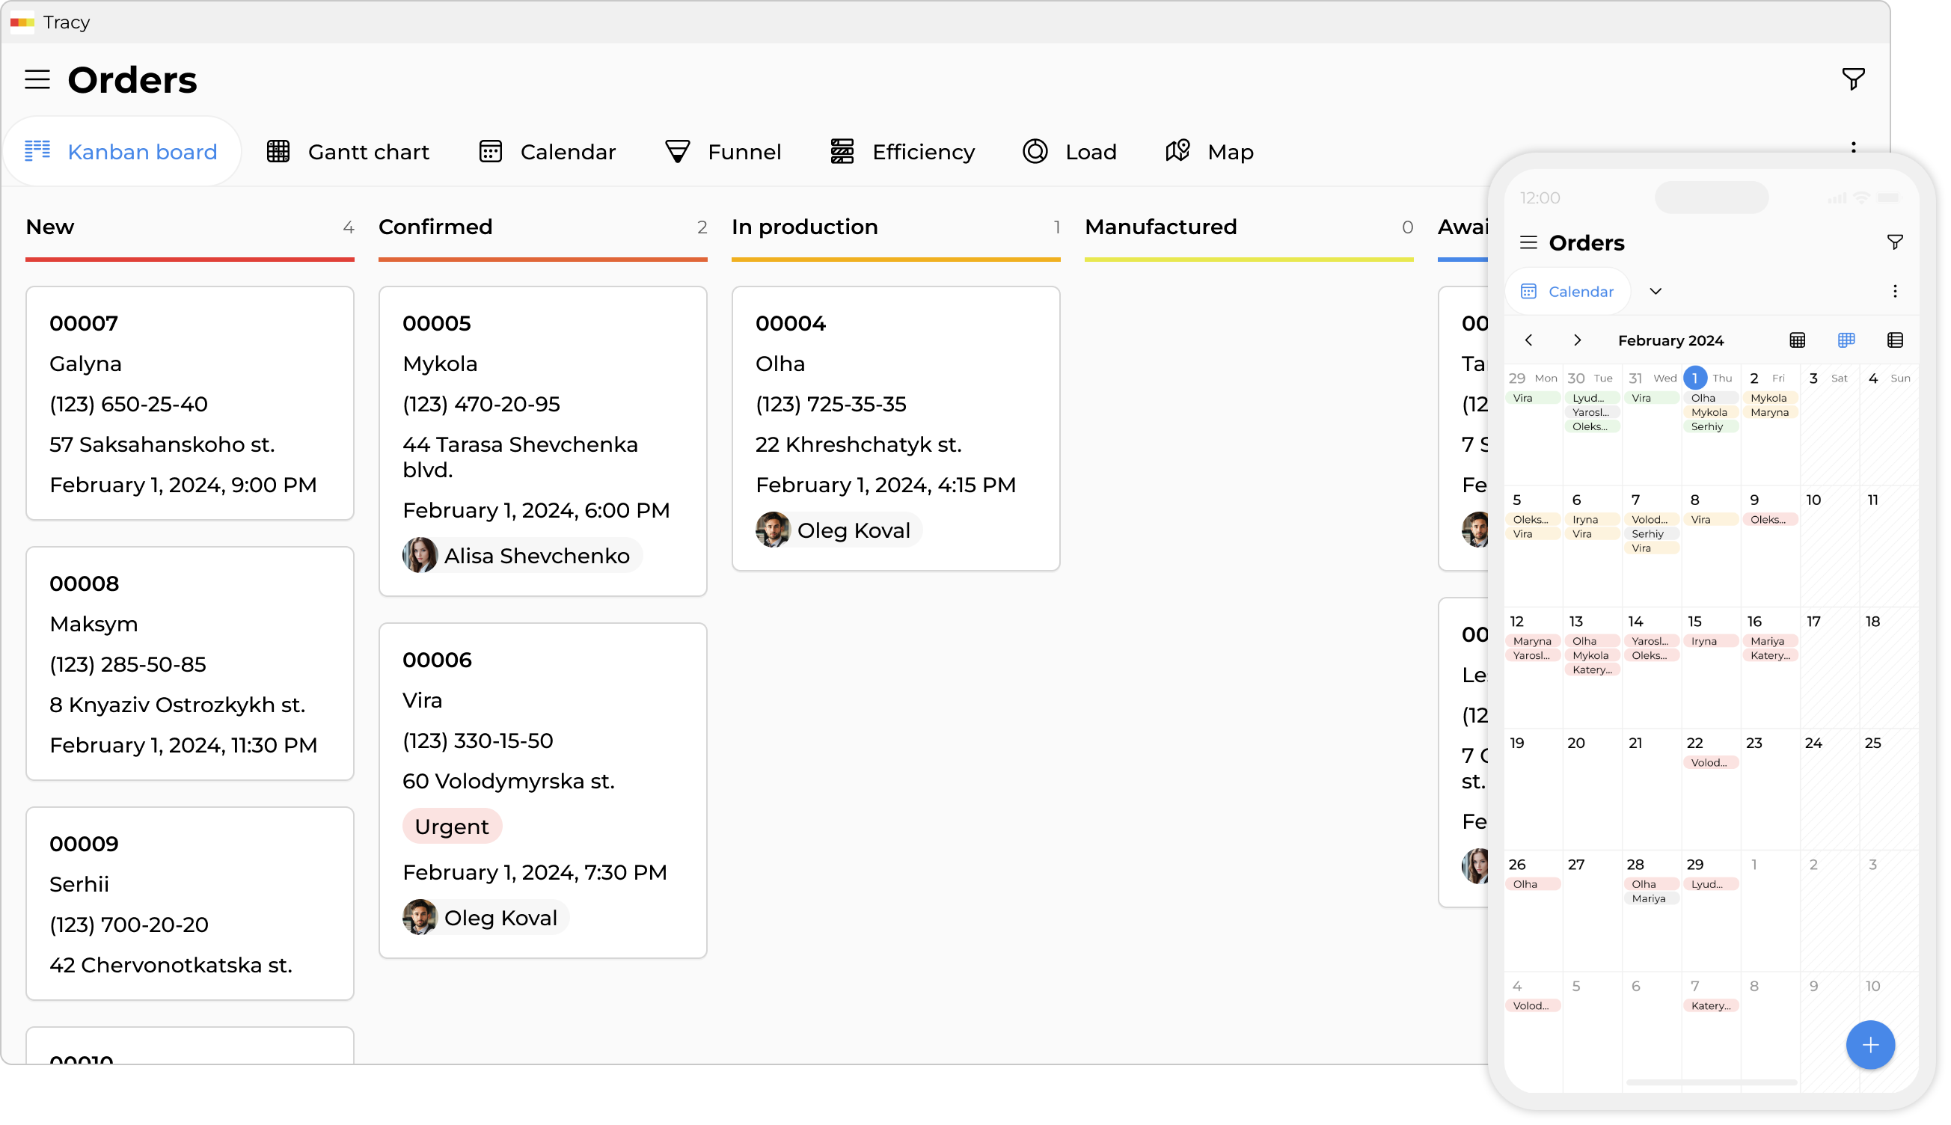
Task: Go to previous month in mobile calendar
Action: click(1528, 340)
